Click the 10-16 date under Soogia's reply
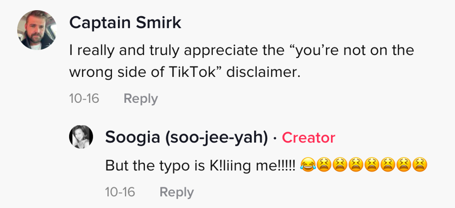This screenshot has height=208, width=455. tap(120, 192)
